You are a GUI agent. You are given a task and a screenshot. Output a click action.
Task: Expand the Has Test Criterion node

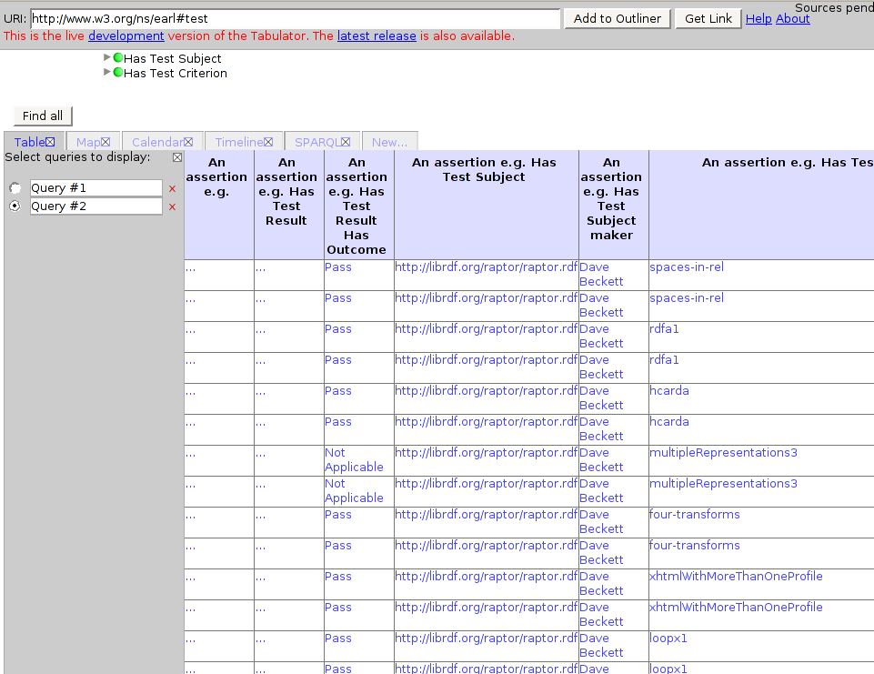tap(107, 71)
